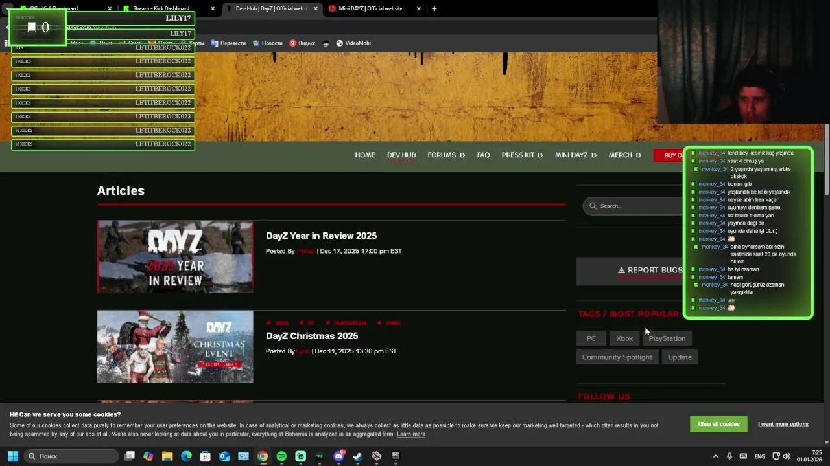830x466 pixels.
Task: Select the Community Spotlight tag
Action: (617, 357)
